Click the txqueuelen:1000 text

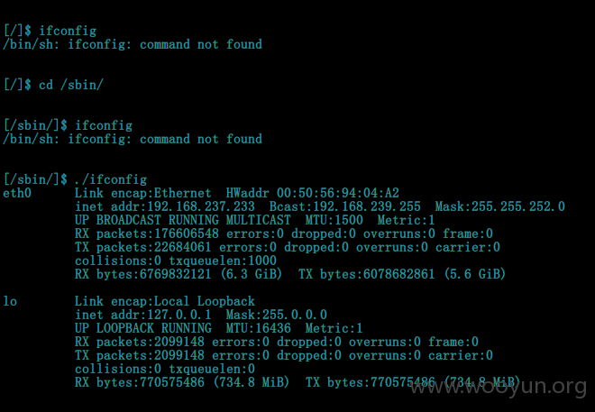click(x=223, y=261)
